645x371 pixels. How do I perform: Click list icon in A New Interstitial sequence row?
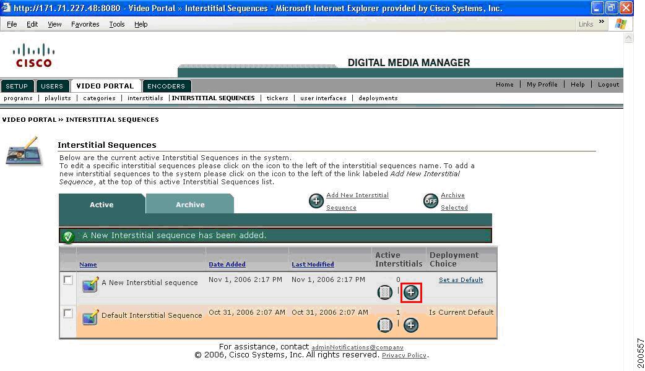(384, 292)
